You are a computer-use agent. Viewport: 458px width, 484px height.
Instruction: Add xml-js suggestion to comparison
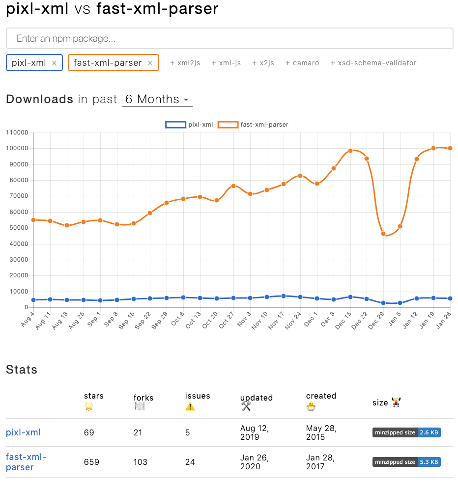[226, 63]
